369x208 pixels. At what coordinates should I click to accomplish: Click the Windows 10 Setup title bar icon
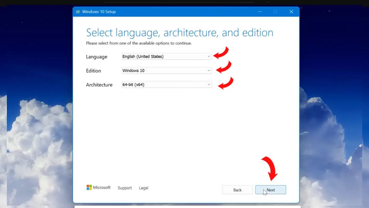(78, 12)
